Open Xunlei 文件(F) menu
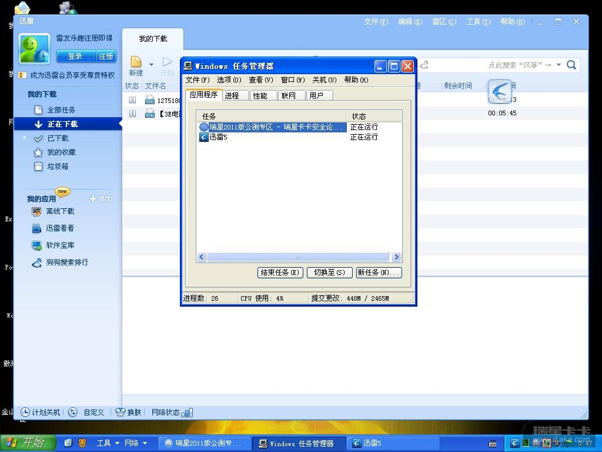 coord(376,22)
